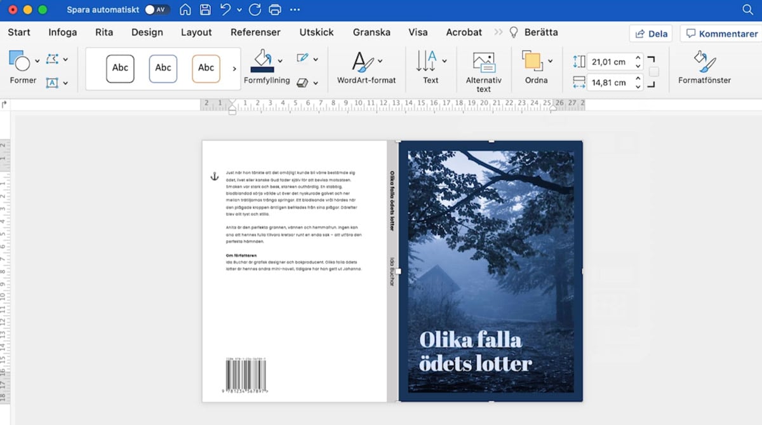762x425 pixels.
Task: Open the Infoga tab
Action: (63, 32)
